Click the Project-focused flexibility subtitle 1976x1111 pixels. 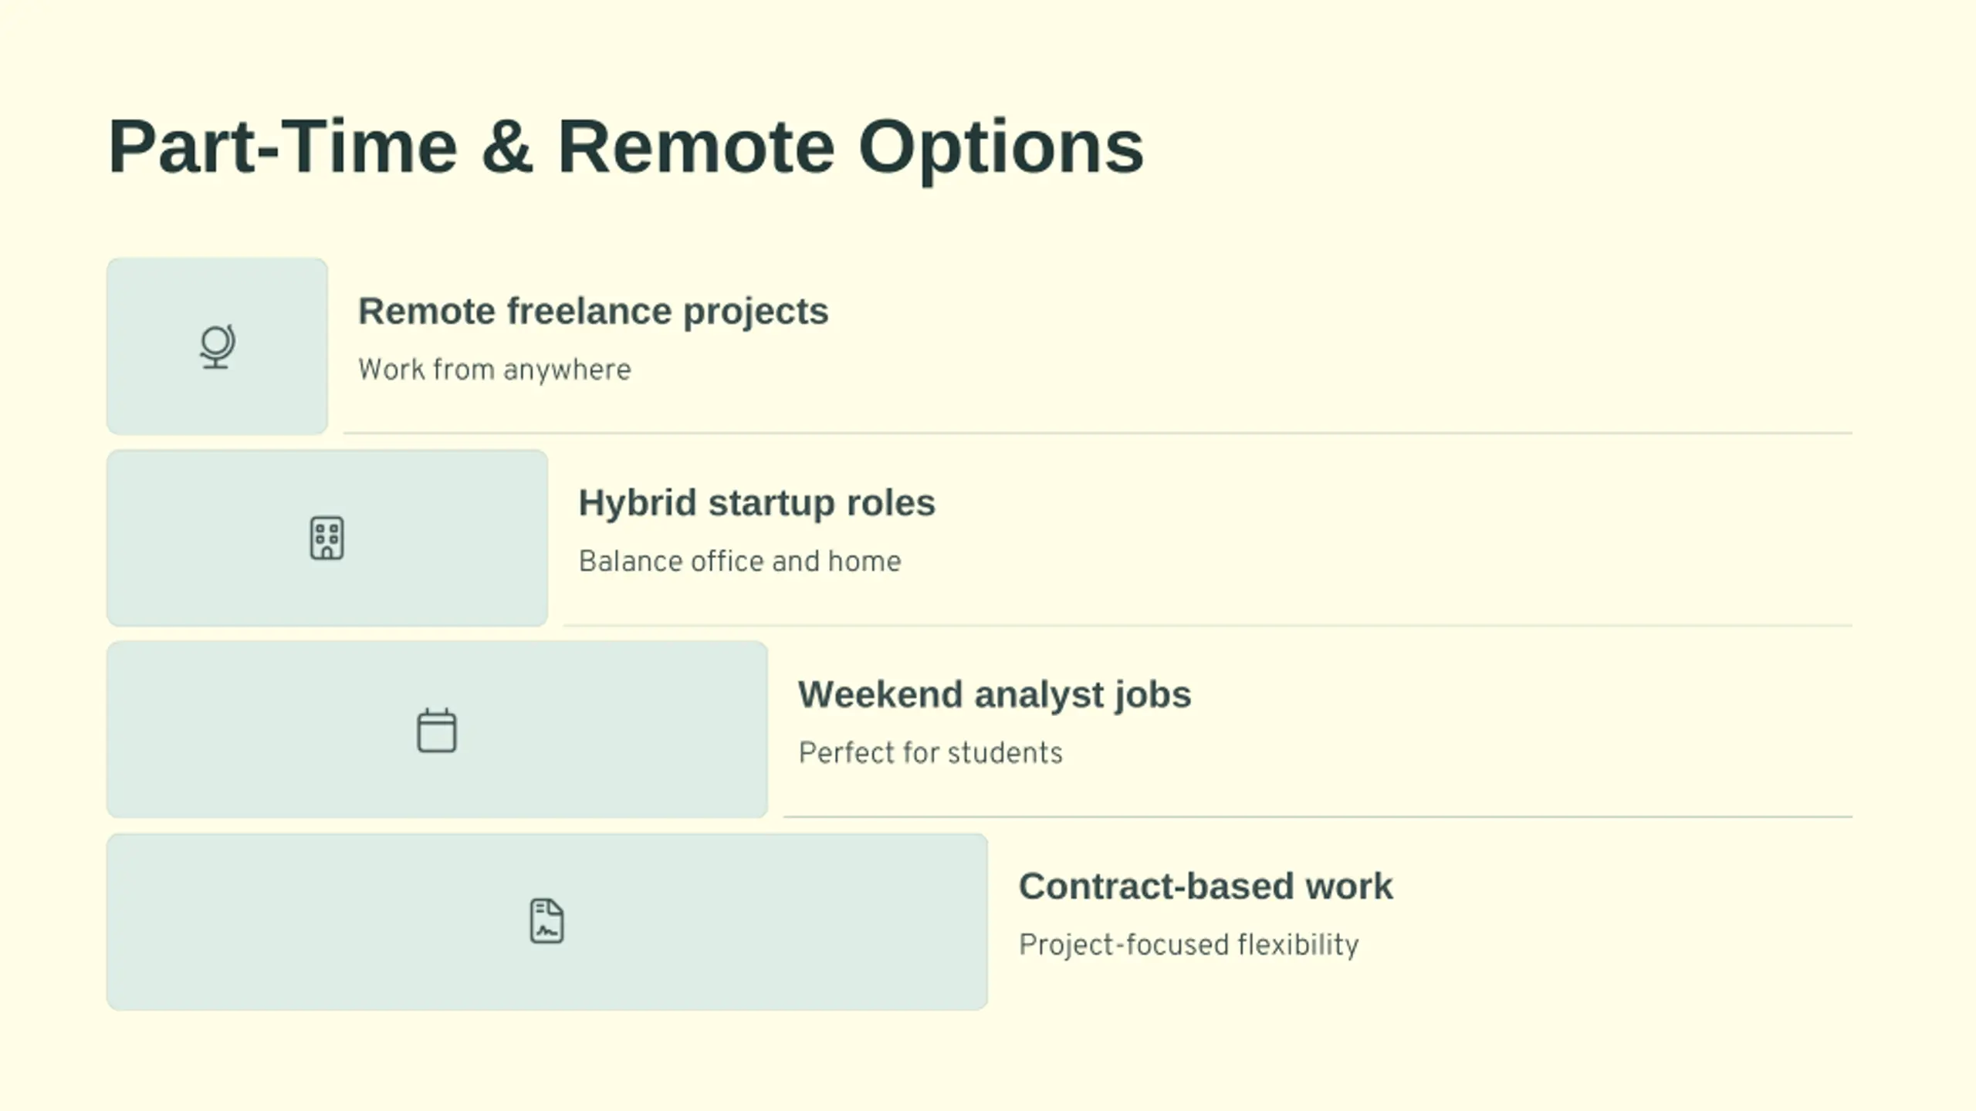pyautogui.click(x=1189, y=944)
